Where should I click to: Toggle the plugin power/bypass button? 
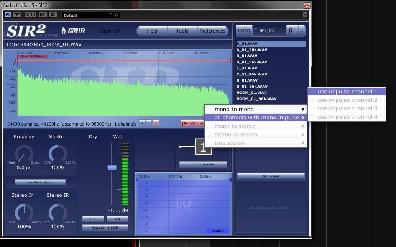pos(8,15)
